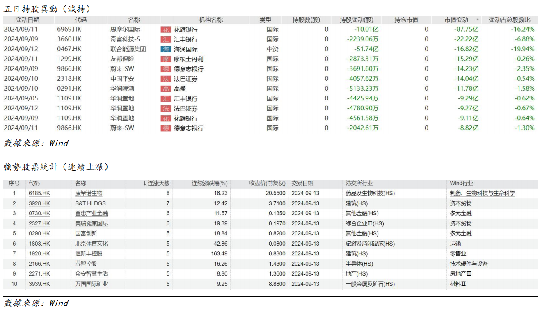Image resolution: width=540 pixels, height=312 pixels.
Task: Click the 法 badge in the 2024/09/12 华润置地 row
Action: 166,108
